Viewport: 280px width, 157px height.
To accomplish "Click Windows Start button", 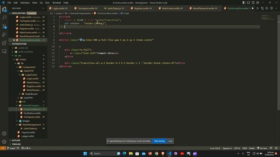I will pyautogui.click(x=85, y=154).
